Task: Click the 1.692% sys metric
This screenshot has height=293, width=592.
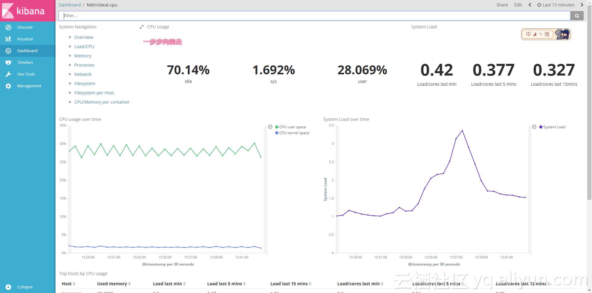Action: (273, 70)
